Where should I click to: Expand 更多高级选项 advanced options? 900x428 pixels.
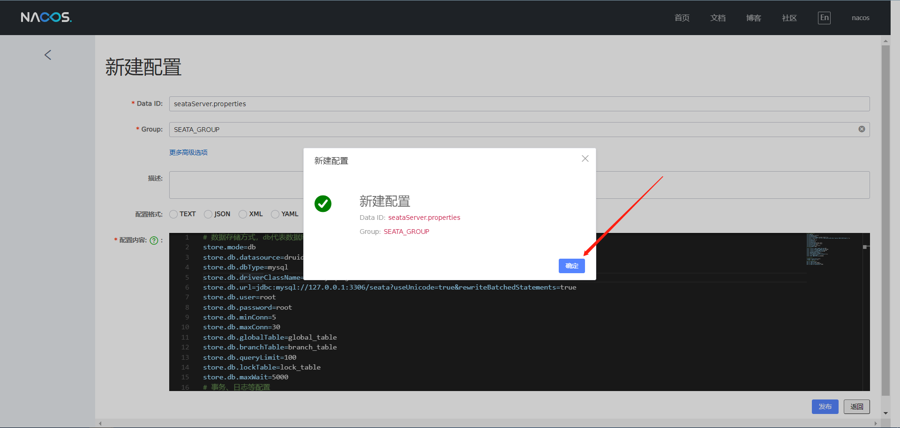[188, 152]
